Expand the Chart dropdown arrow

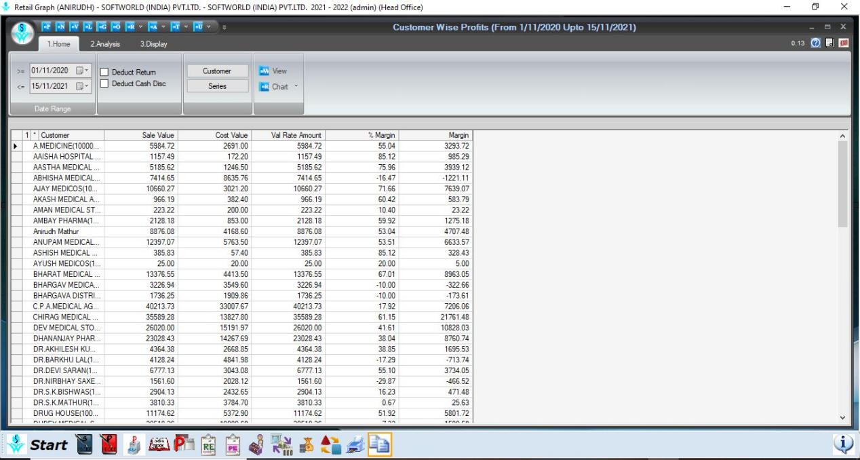pos(296,87)
